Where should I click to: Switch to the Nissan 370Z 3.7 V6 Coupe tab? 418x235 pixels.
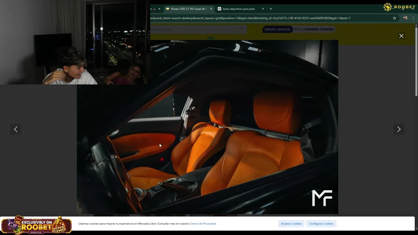[x=186, y=9]
